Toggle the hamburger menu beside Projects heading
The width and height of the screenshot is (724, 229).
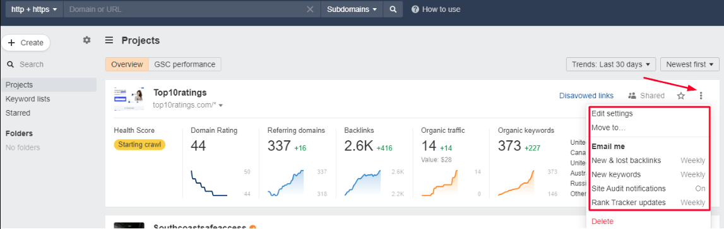click(109, 40)
